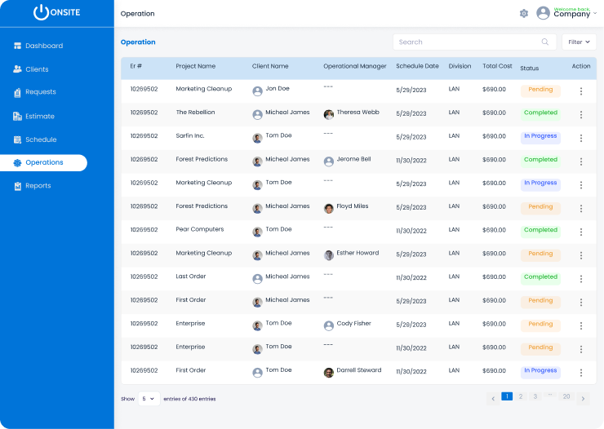Click the next page arrow
Screen dimensions: 604x429
click(x=583, y=399)
